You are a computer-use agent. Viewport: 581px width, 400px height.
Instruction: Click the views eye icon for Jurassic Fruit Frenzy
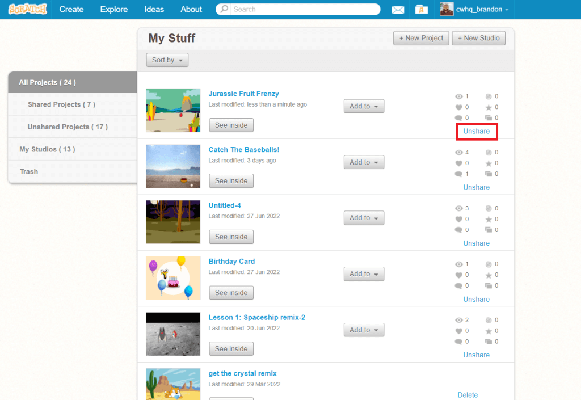click(459, 96)
